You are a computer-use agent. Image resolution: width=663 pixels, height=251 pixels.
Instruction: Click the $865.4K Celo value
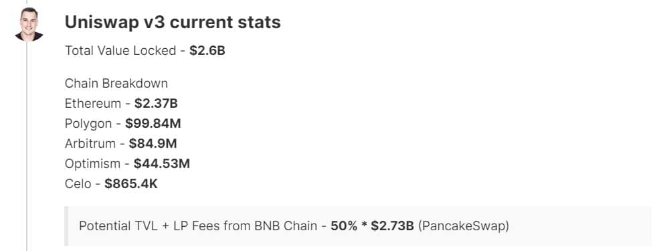pos(131,183)
